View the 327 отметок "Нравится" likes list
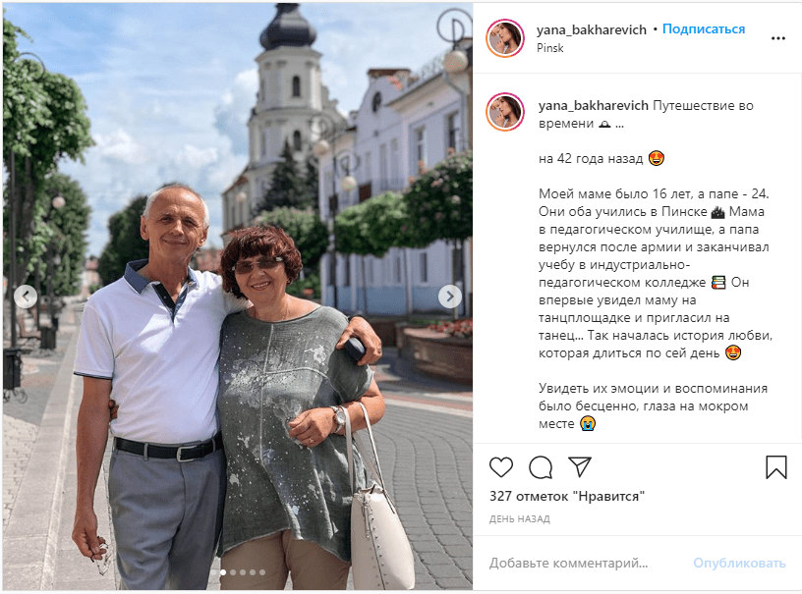Image resolution: width=802 pixels, height=594 pixels. click(x=567, y=496)
